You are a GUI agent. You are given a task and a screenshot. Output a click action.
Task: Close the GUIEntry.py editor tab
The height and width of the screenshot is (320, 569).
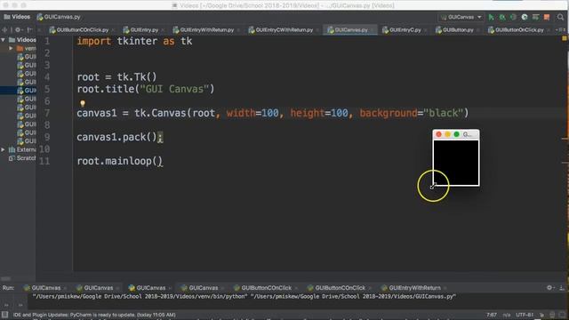(162, 30)
